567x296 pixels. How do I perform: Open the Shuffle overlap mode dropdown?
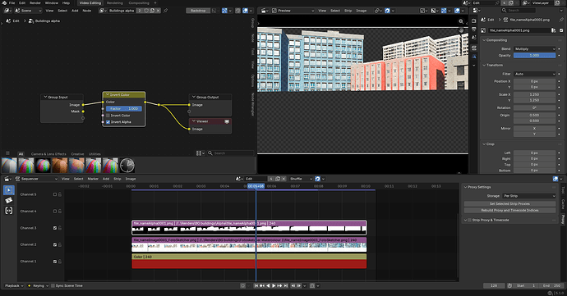(x=301, y=179)
